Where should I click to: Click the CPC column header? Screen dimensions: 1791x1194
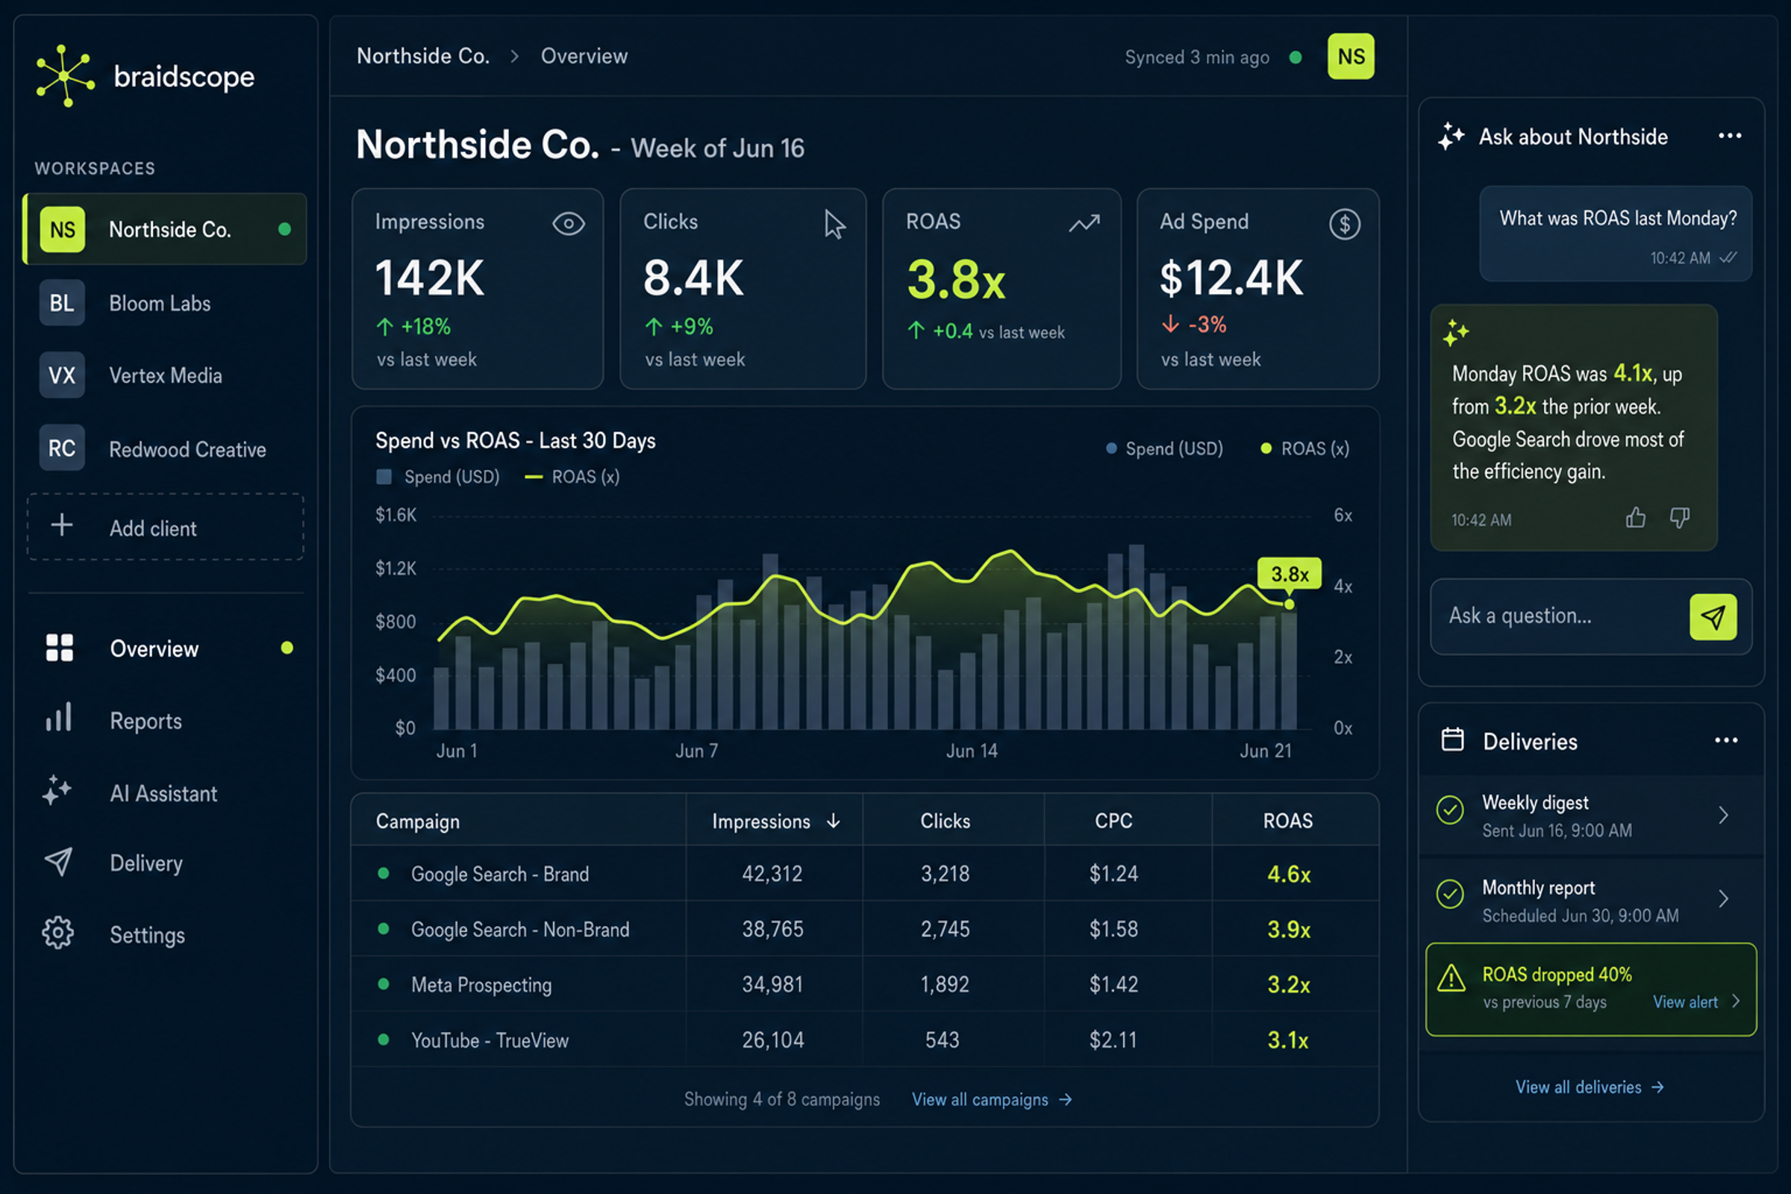pos(1113,821)
